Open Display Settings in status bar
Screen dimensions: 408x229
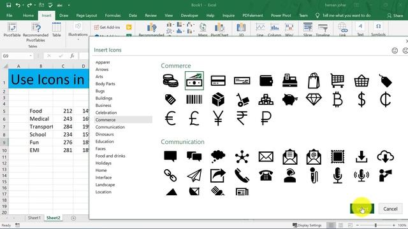pyautogui.click(x=307, y=225)
